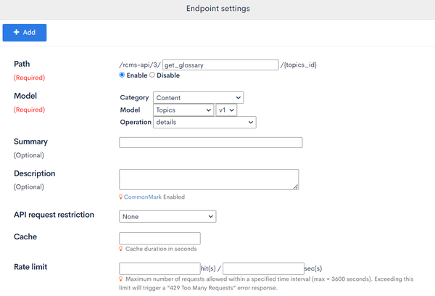Click the blue Add button
This screenshot has width=435, height=296.
25,33
